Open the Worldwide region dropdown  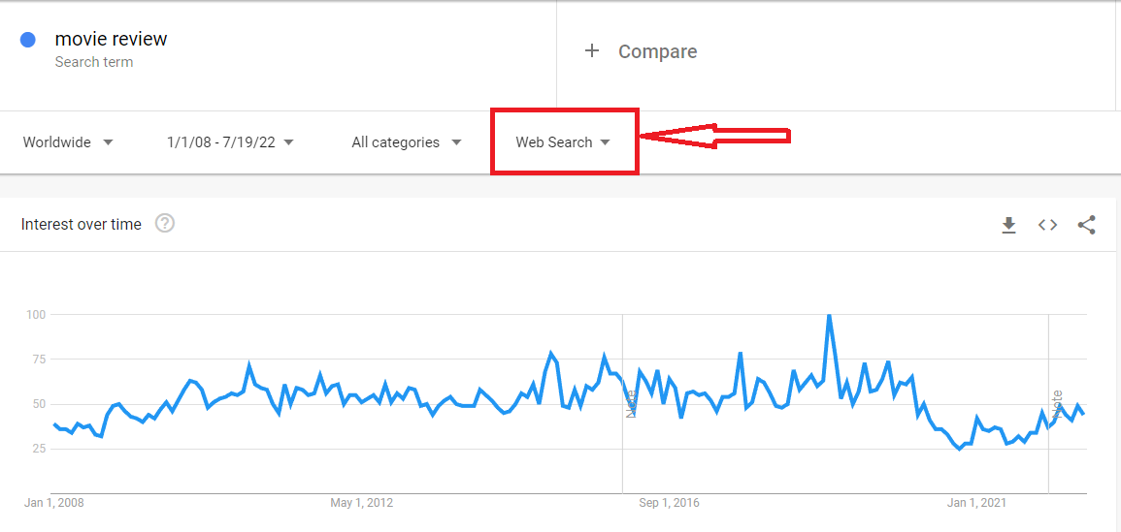(x=68, y=142)
